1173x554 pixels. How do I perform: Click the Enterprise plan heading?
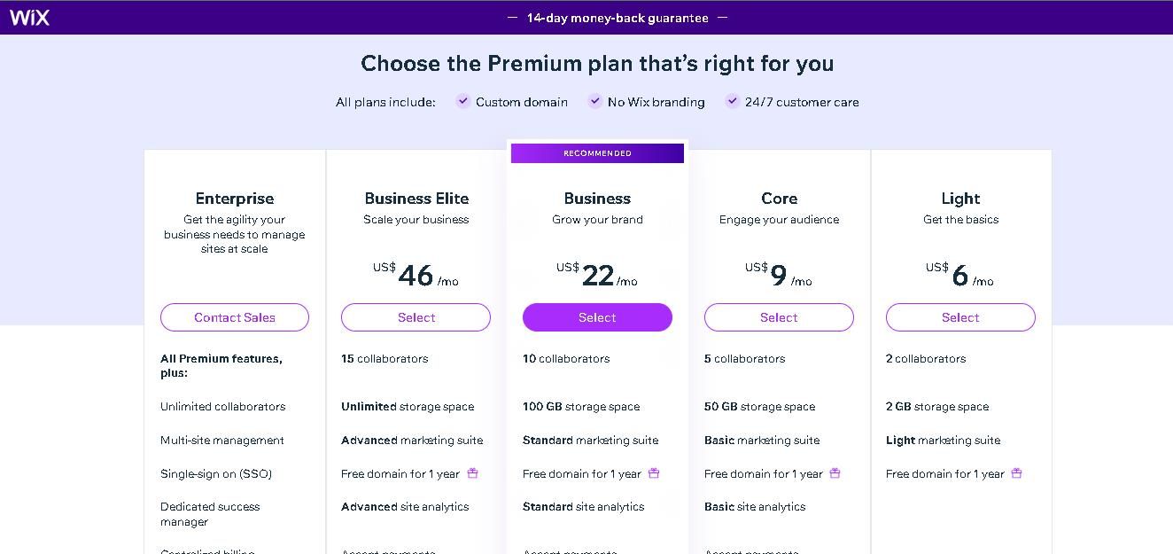pos(234,199)
